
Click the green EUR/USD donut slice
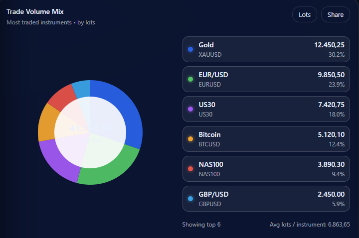click(109, 173)
